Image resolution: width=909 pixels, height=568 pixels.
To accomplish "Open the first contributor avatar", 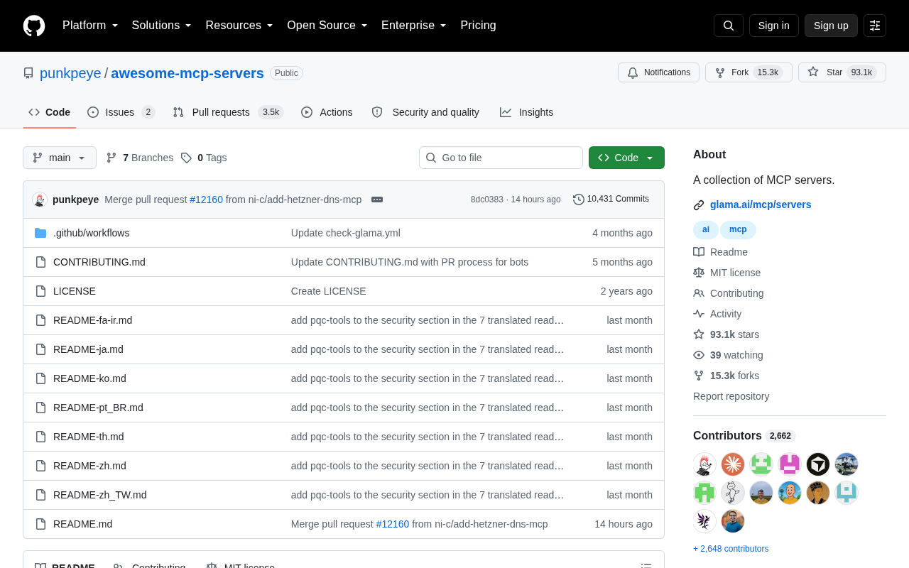I will point(704,464).
